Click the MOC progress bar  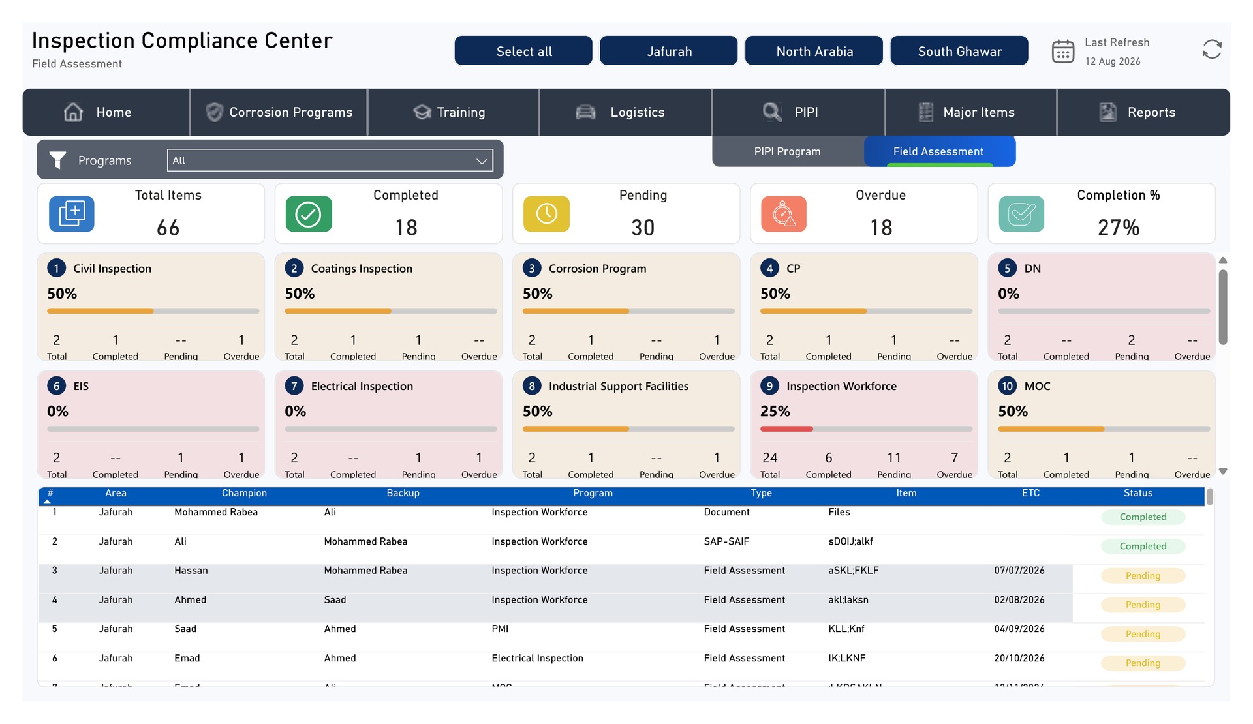pos(1104,429)
